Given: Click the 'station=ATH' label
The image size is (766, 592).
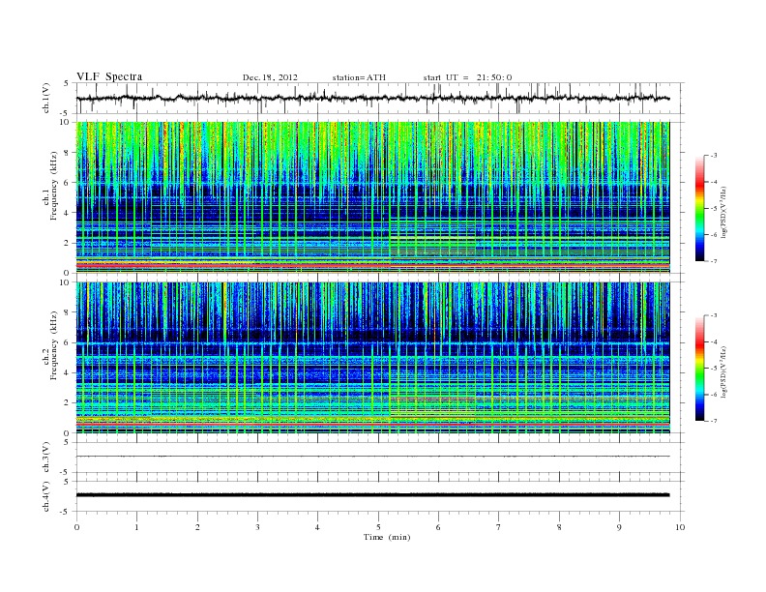Looking at the screenshot, I should point(359,77).
